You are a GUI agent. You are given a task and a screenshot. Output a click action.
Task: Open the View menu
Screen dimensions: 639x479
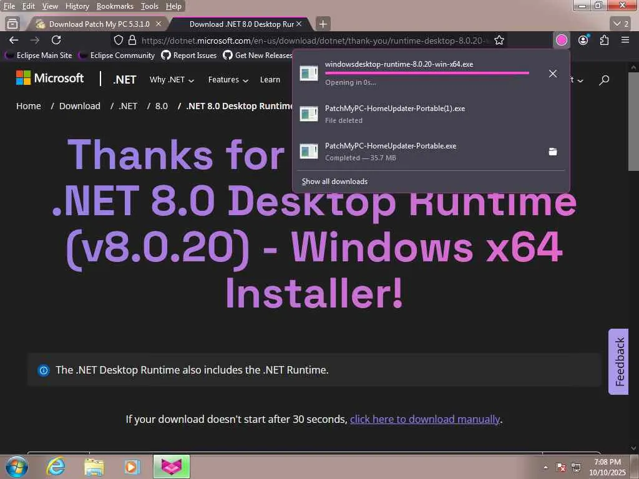coord(50,6)
